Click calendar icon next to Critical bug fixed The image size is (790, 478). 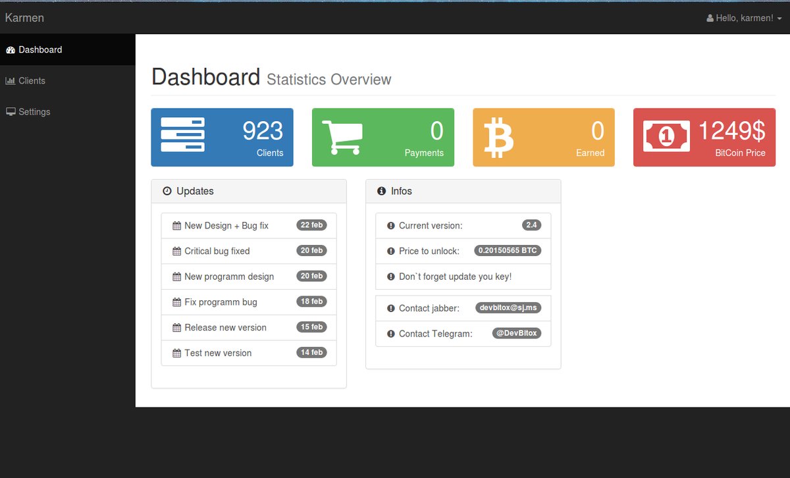pos(176,252)
